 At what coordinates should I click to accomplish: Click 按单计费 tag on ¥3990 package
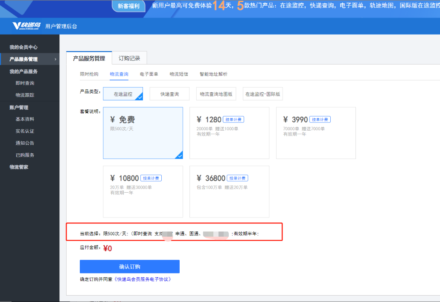tap(320, 120)
